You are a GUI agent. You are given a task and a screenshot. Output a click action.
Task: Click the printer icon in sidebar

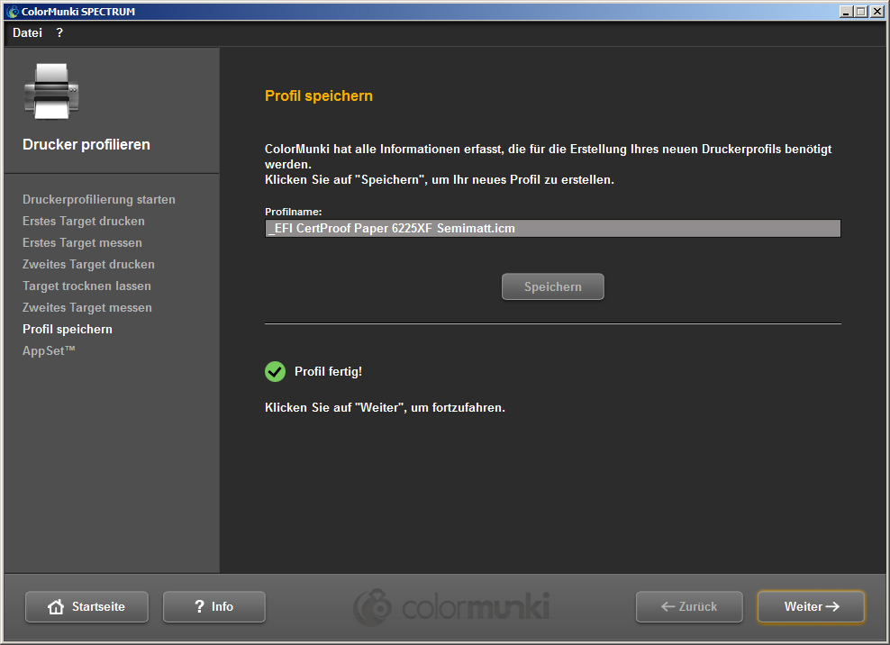point(51,91)
